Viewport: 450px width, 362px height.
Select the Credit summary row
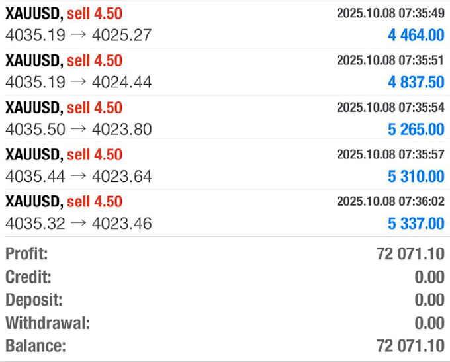click(225, 277)
